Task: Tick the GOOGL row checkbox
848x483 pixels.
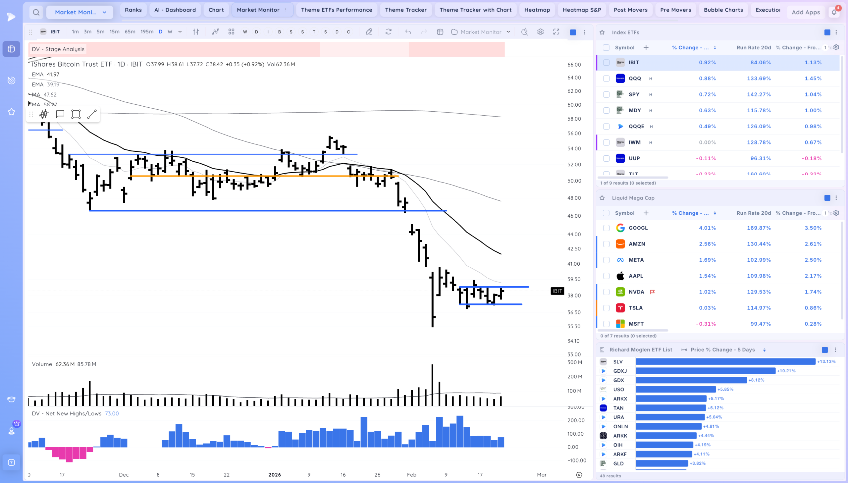Action: 606,228
